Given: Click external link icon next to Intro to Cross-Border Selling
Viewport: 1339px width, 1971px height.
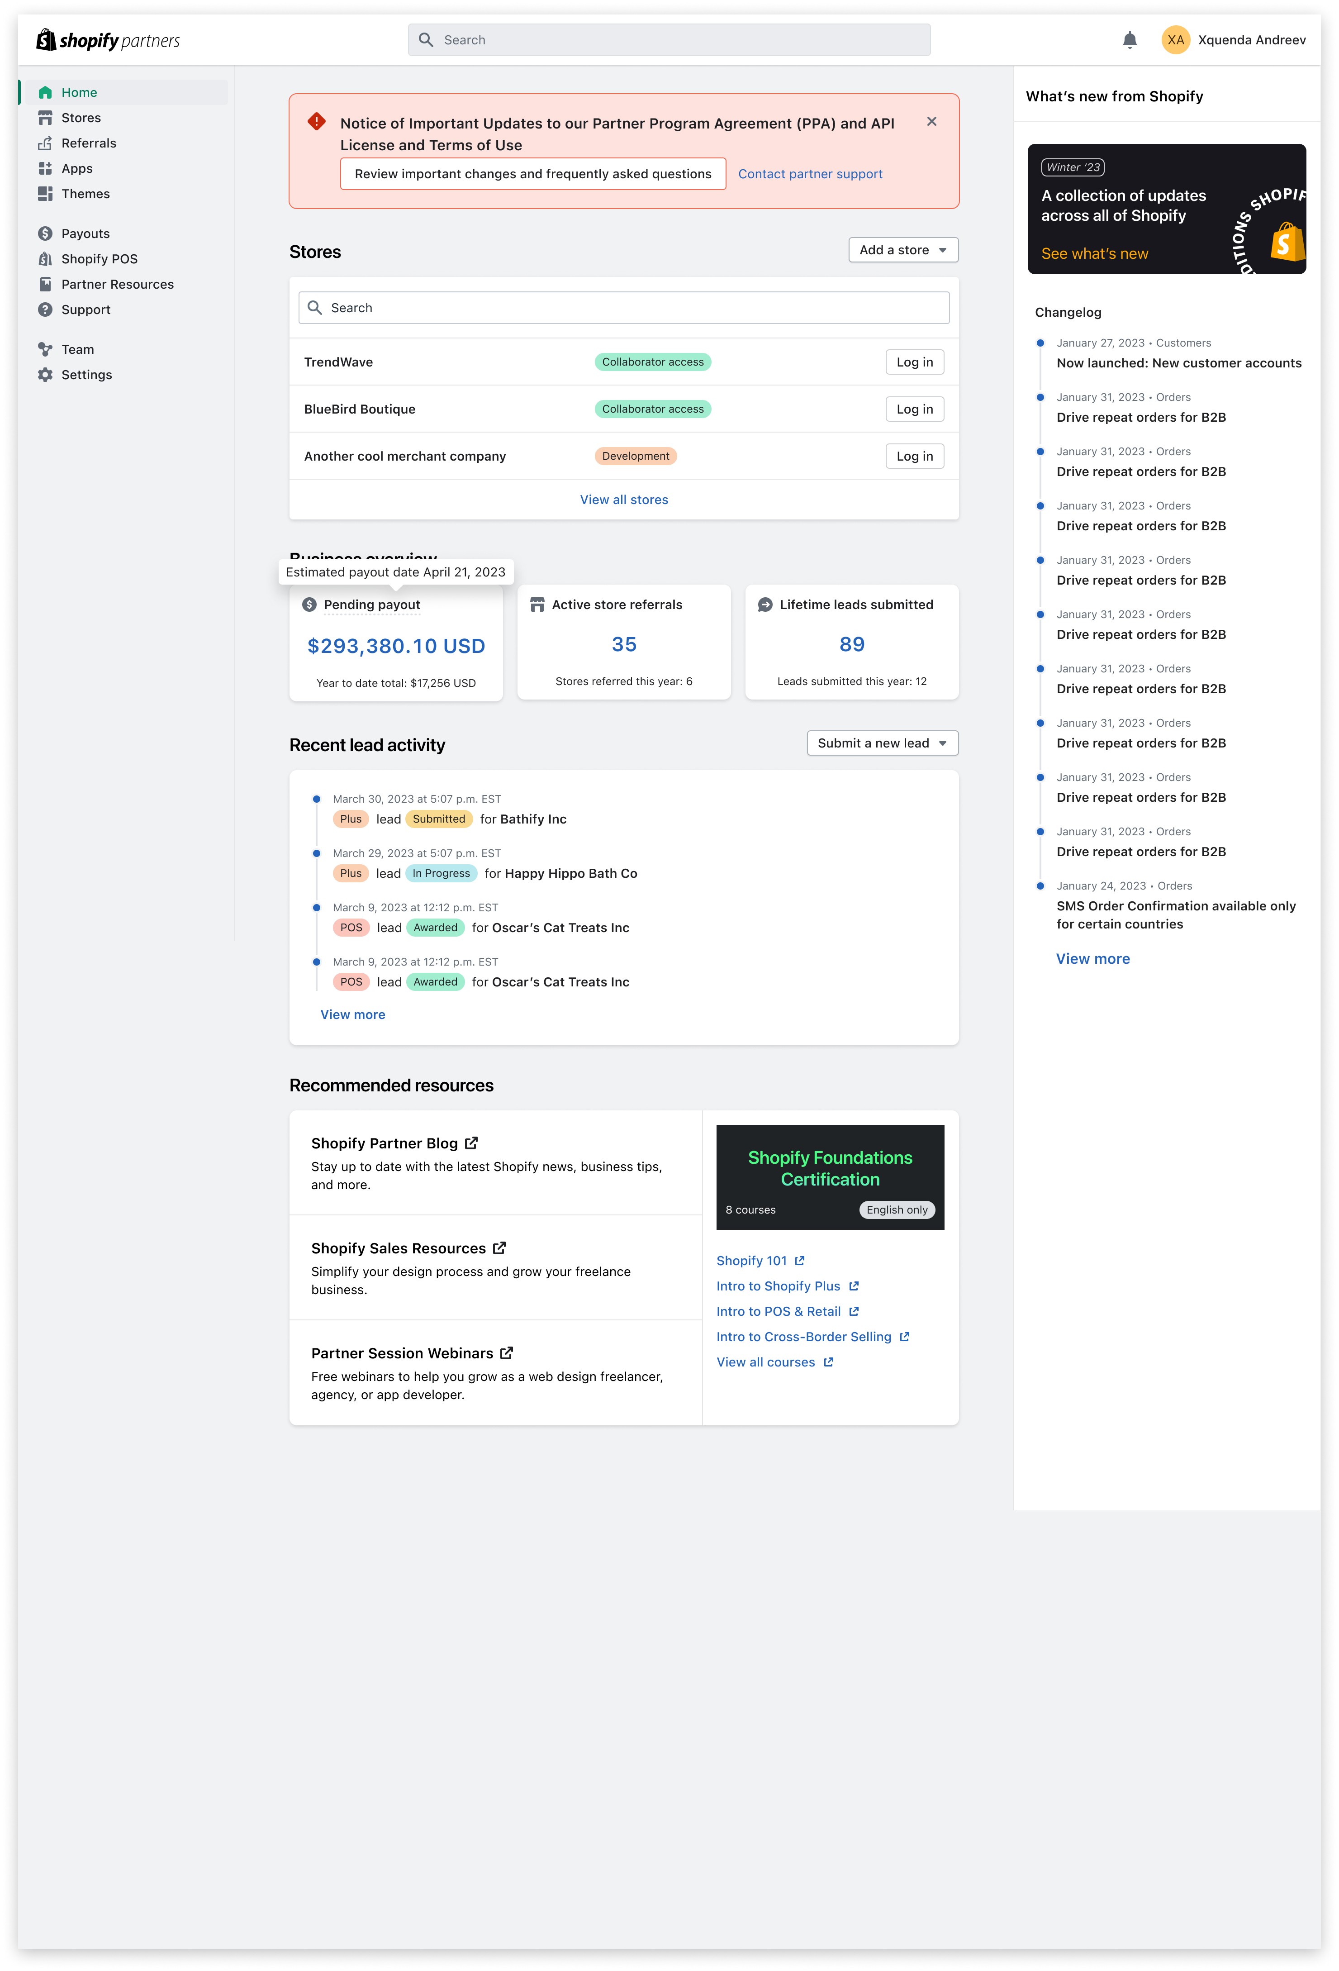Looking at the screenshot, I should [x=905, y=1338].
